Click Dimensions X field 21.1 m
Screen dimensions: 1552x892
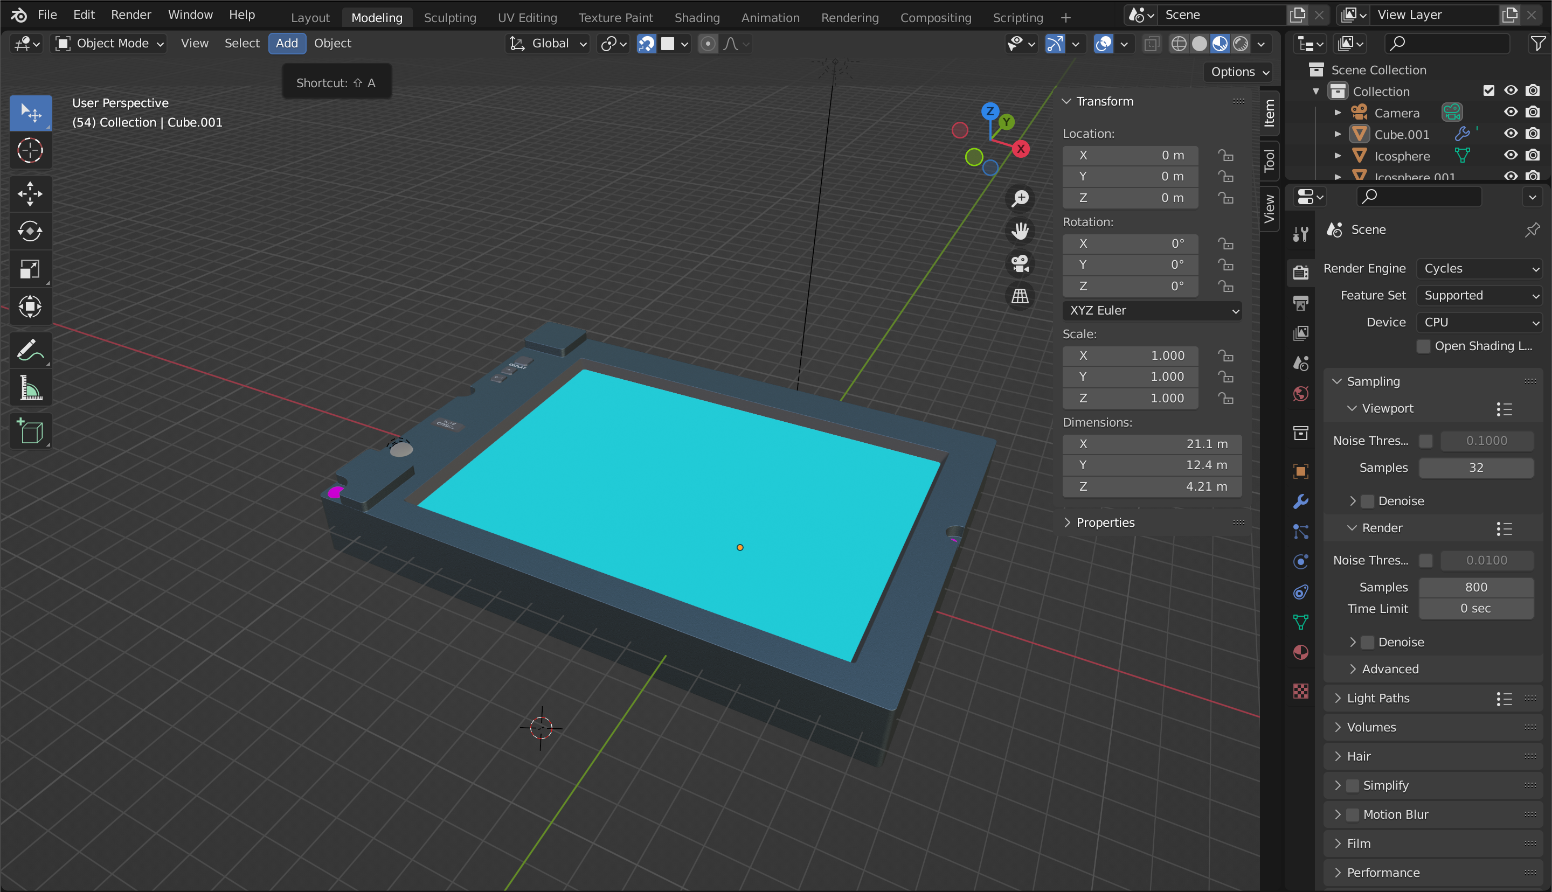pyautogui.click(x=1151, y=444)
